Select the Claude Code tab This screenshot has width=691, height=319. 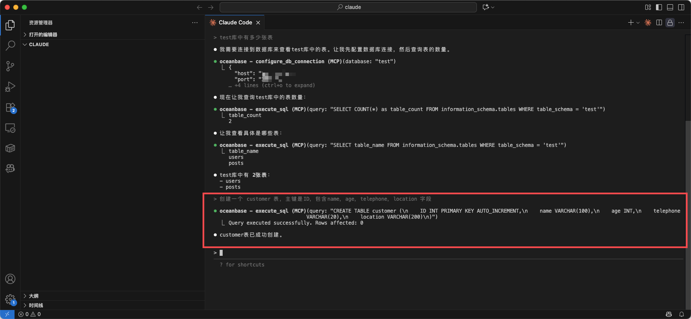click(235, 23)
